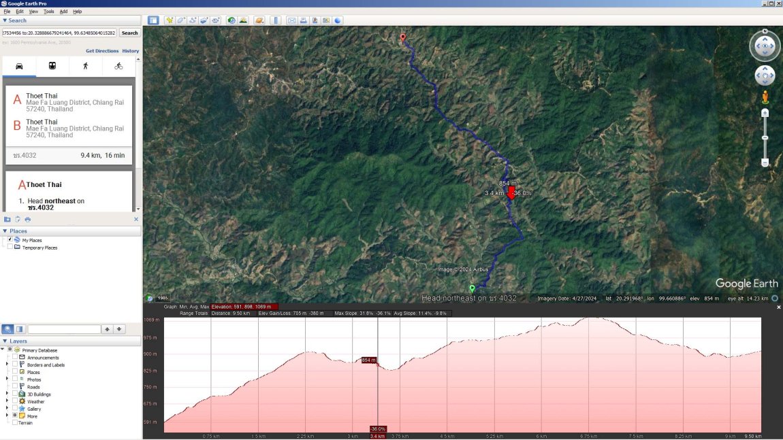Enable the Terrain layer
This screenshot has height=440, width=783.
(14, 422)
